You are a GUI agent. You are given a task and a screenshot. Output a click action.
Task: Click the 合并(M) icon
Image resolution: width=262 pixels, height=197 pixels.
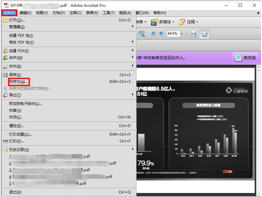coord(5,58)
